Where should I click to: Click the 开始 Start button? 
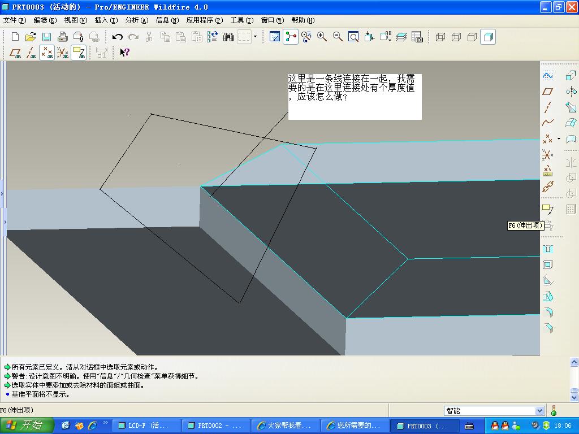click(x=27, y=426)
